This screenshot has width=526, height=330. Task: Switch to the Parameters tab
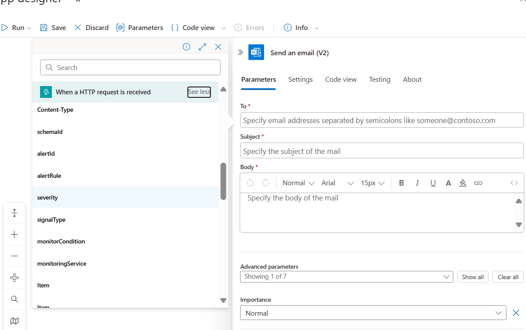[258, 79]
